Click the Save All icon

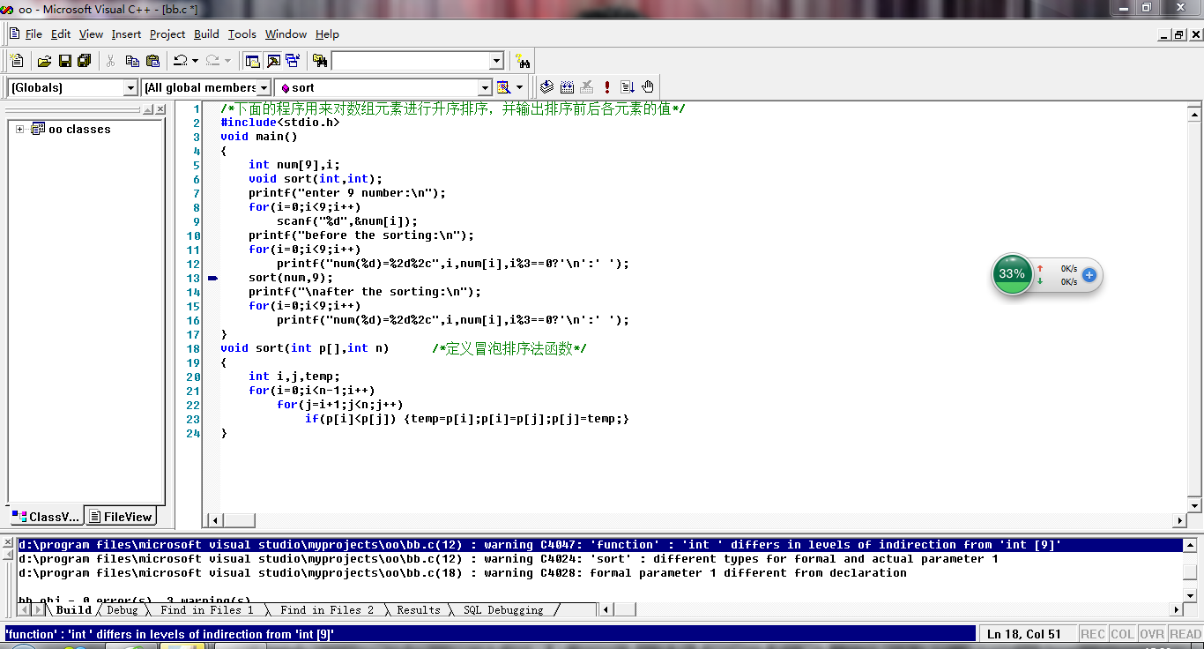(85, 61)
